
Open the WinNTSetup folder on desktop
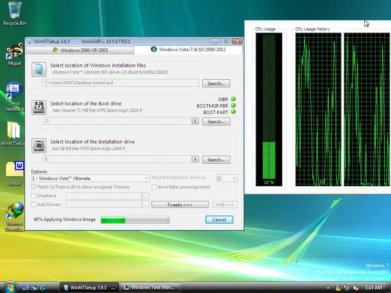[x=13, y=133]
